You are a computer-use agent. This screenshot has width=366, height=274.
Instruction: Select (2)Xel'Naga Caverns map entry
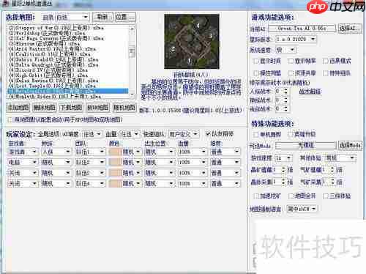pos(56,38)
